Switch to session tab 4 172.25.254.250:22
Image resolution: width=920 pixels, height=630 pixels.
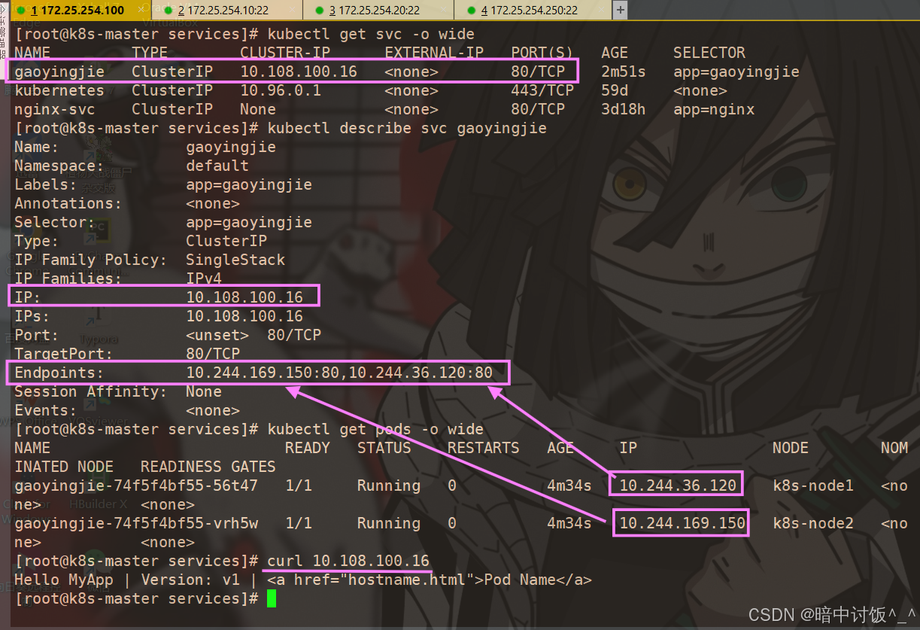click(531, 10)
